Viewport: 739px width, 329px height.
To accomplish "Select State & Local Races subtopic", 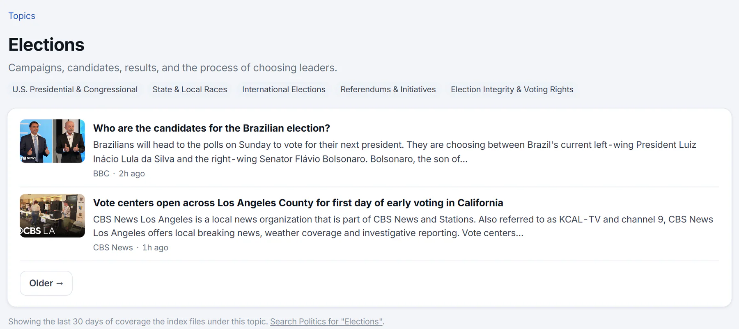I will point(190,89).
